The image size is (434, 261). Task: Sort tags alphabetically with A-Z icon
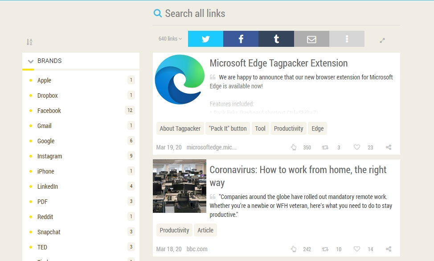[x=29, y=42]
